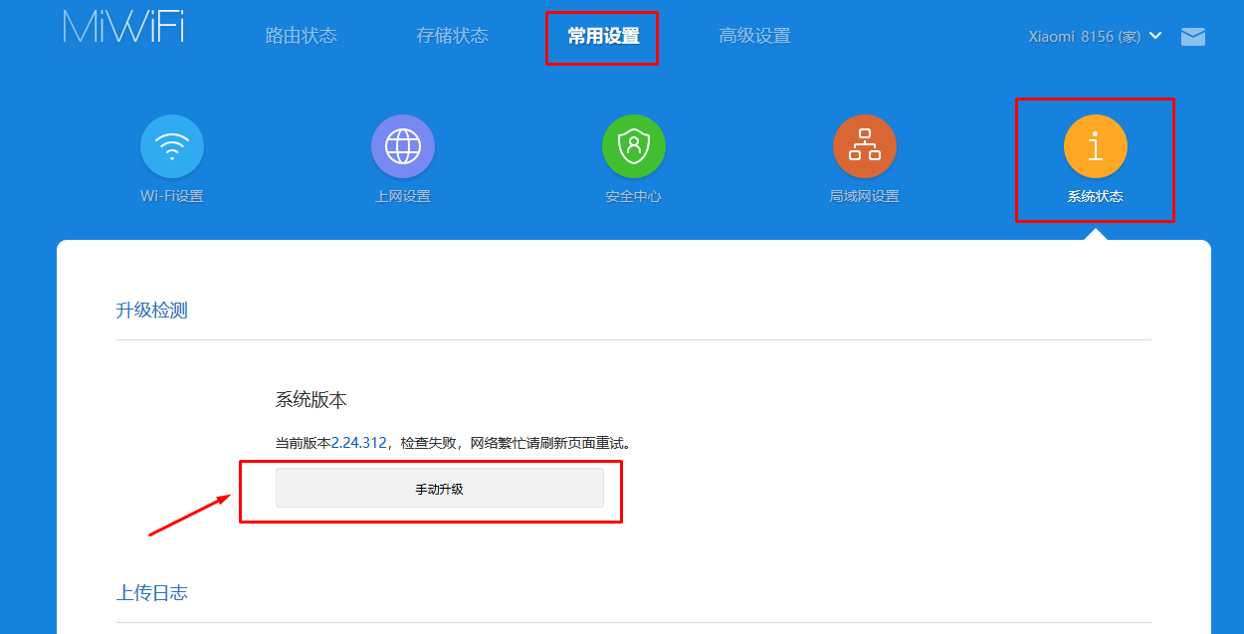The width and height of the screenshot is (1244, 634).
Task: Select the 系统状态 orange info icon
Action: click(x=1095, y=146)
